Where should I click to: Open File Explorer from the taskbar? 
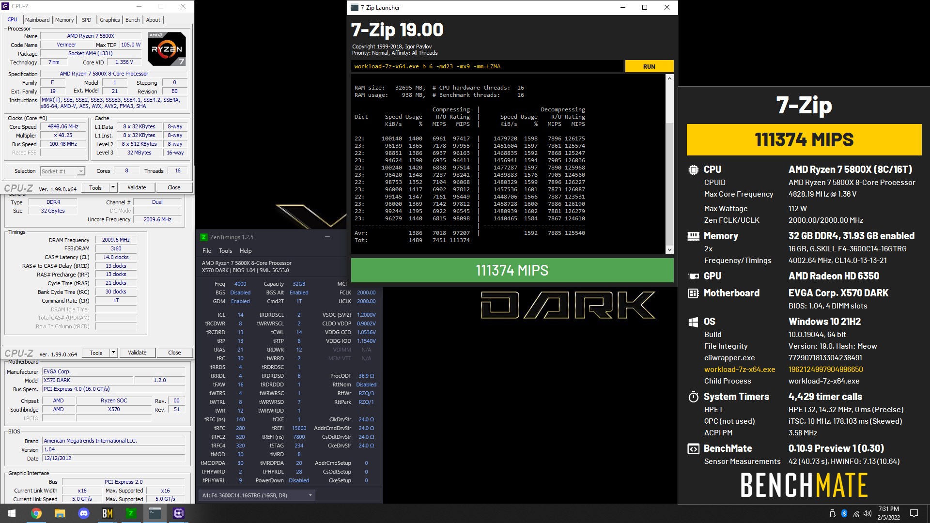(x=60, y=513)
